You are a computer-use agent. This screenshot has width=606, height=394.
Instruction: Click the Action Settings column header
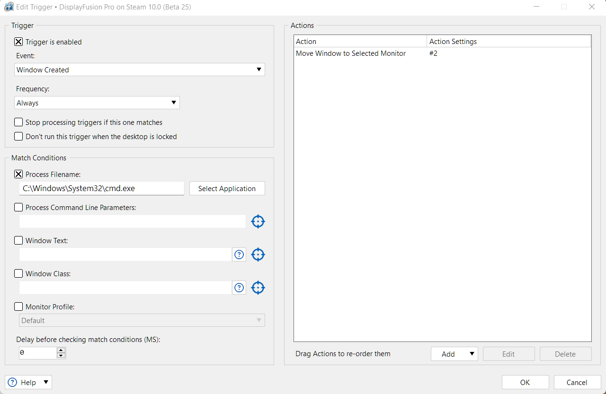(509, 42)
